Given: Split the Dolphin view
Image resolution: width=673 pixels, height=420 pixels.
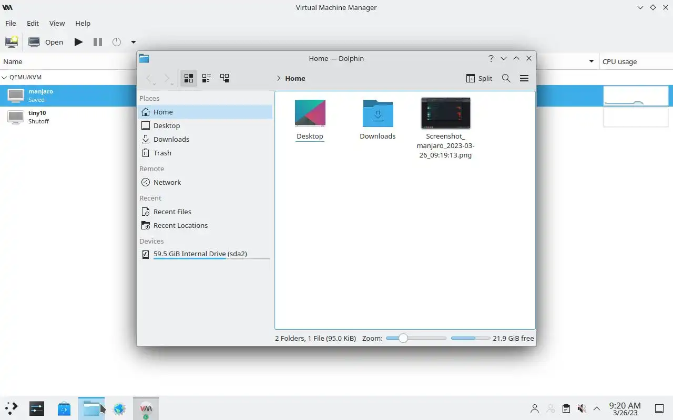Looking at the screenshot, I should [x=479, y=78].
